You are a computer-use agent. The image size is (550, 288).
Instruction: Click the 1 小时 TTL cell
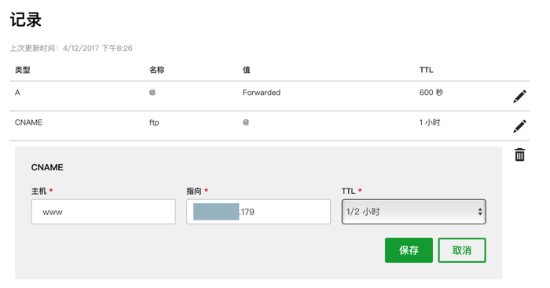430,122
